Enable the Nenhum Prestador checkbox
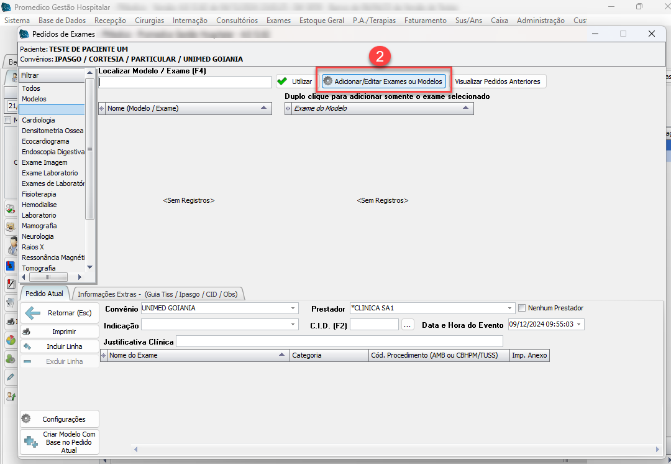The image size is (671, 464). (x=522, y=308)
